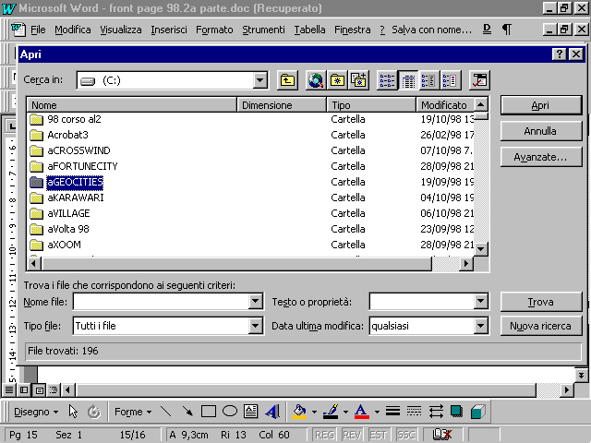Image resolution: width=591 pixels, height=443 pixels.
Task: Insert a Text Box
Action: (x=250, y=412)
